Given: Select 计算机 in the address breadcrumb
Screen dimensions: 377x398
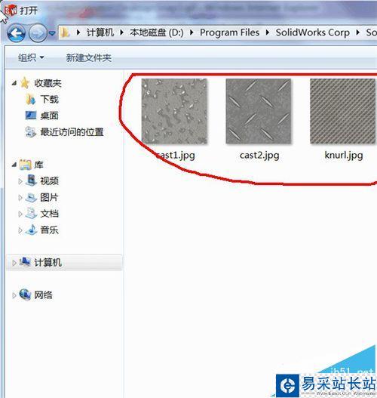Looking at the screenshot, I should click(x=100, y=32).
